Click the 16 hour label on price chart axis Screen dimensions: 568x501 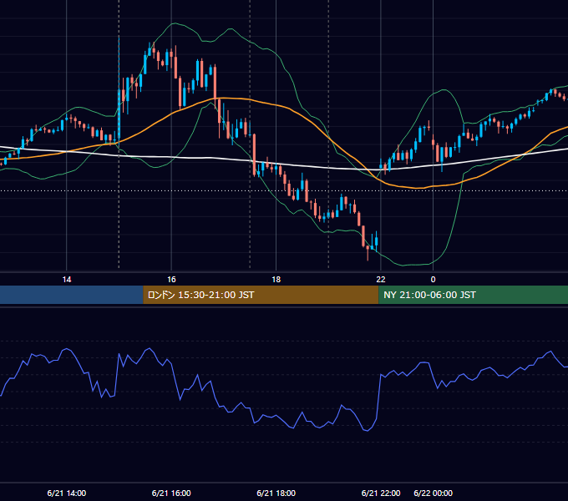[x=171, y=280]
